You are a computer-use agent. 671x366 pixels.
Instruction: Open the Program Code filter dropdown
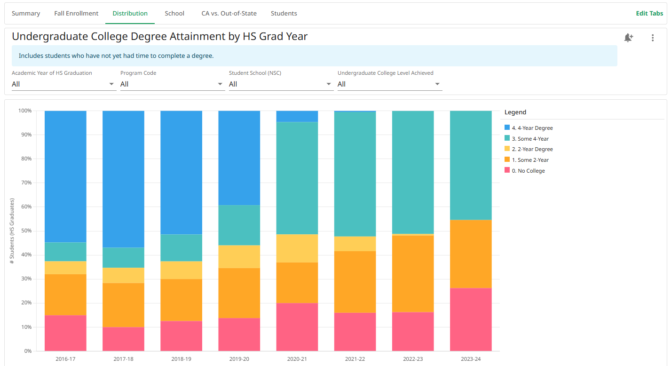tap(173, 84)
